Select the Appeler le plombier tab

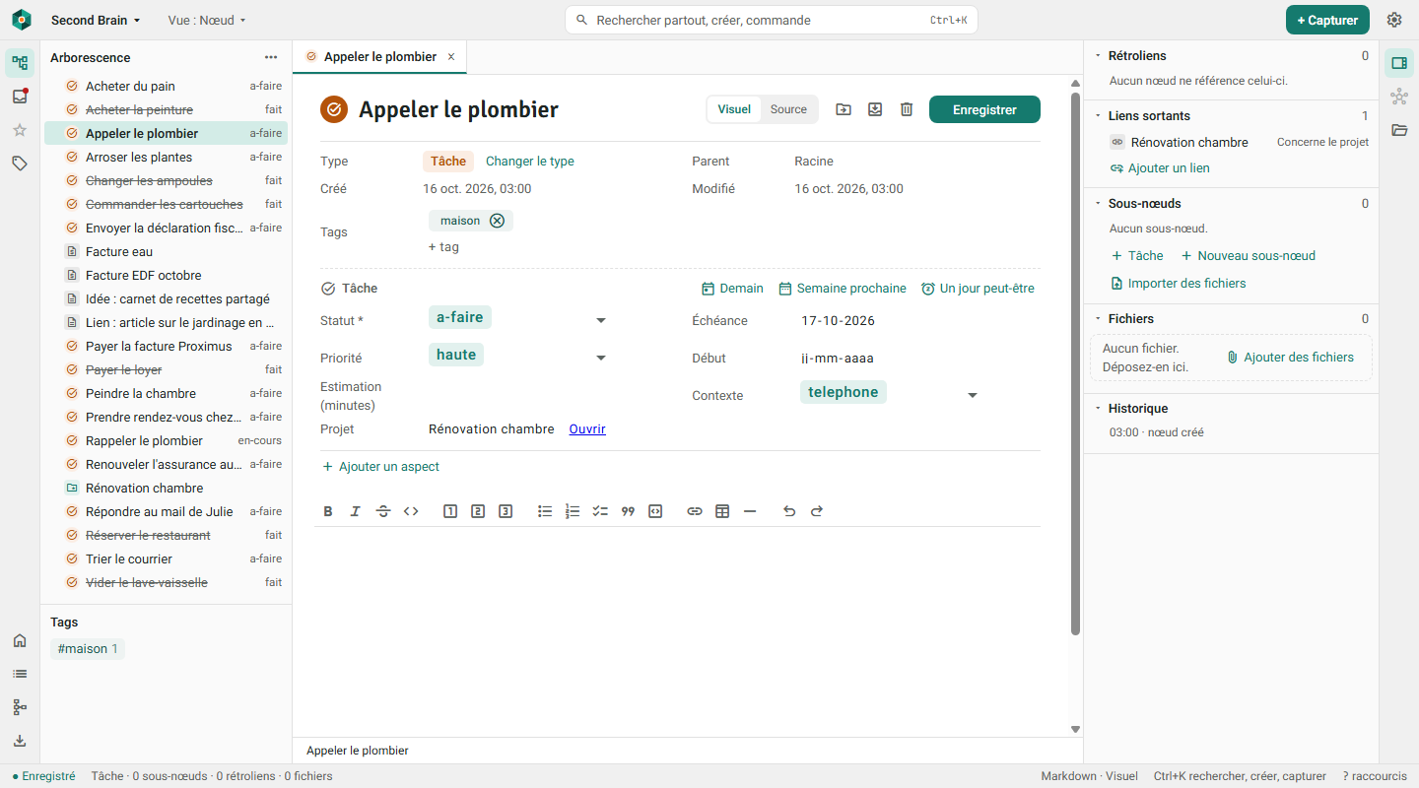pos(379,57)
